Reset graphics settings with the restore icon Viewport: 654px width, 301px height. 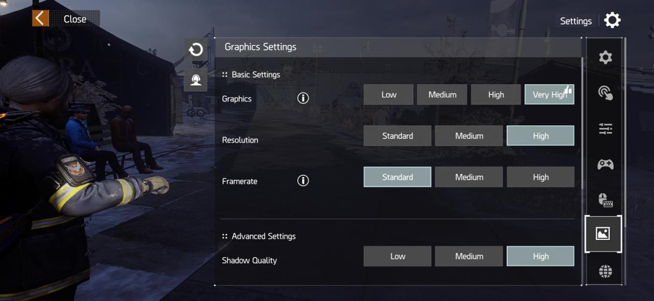point(196,50)
